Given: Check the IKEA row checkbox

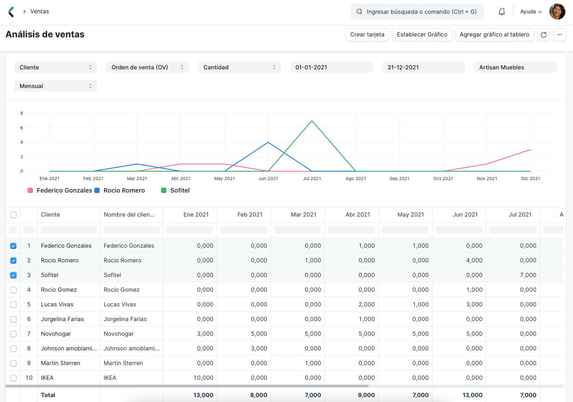Looking at the screenshot, I should 13,378.
